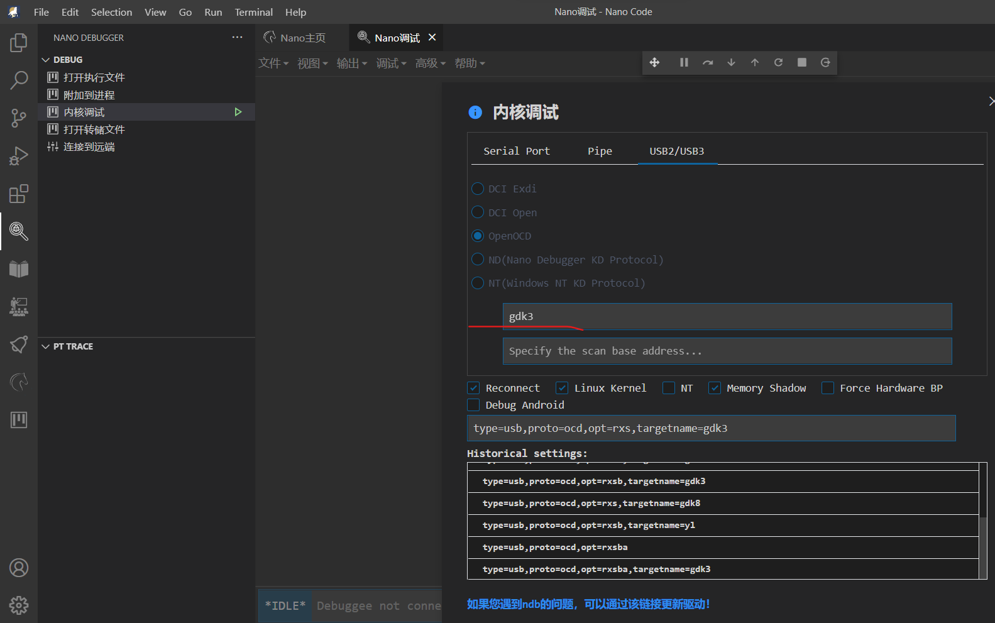Image resolution: width=995 pixels, height=623 pixels.
Task: Open the Explorer view in activity bar
Action: click(x=19, y=43)
